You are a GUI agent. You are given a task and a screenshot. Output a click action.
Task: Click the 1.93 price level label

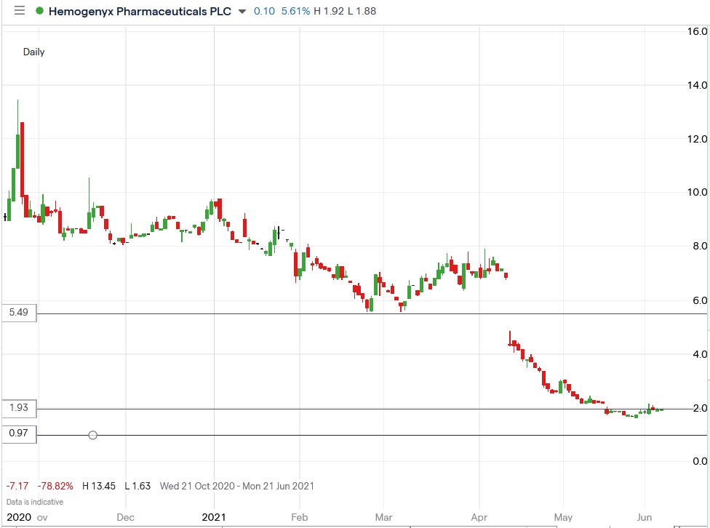(x=18, y=408)
